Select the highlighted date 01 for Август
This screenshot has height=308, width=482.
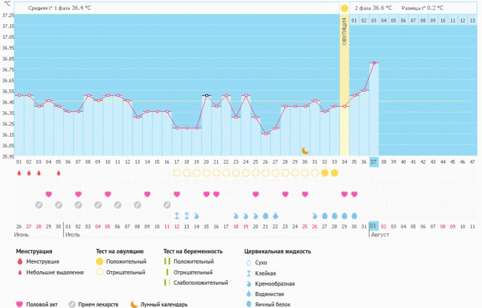(x=374, y=226)
